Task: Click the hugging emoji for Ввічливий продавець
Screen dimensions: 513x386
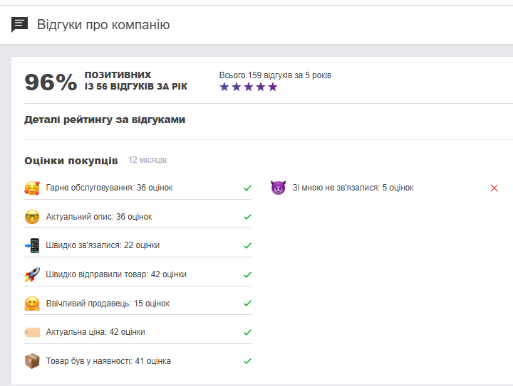Action: 32,304
